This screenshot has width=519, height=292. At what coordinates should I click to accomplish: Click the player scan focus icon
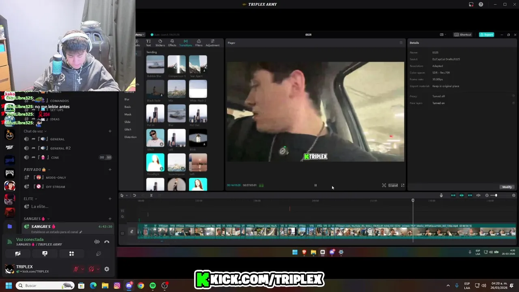tap(384, 185)
